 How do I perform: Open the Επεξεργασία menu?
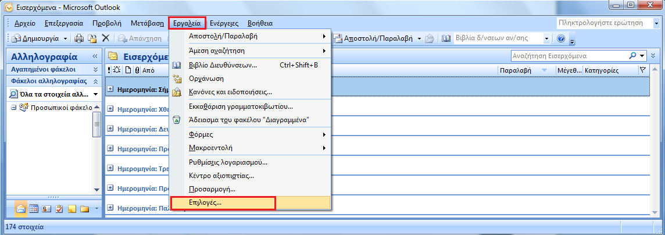click(63, 23)
